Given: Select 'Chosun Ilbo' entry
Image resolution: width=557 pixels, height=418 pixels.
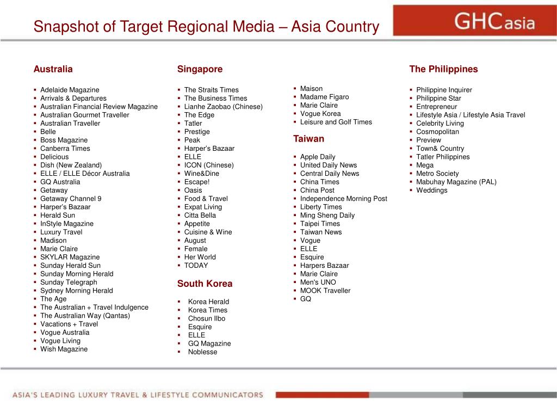Looking at the screenshot, I should tap(207, 318).
